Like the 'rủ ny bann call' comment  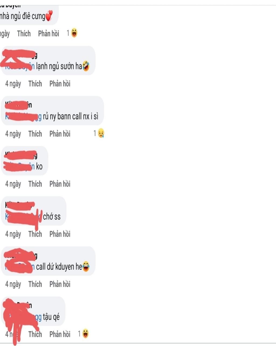click(x=35, y=134)
